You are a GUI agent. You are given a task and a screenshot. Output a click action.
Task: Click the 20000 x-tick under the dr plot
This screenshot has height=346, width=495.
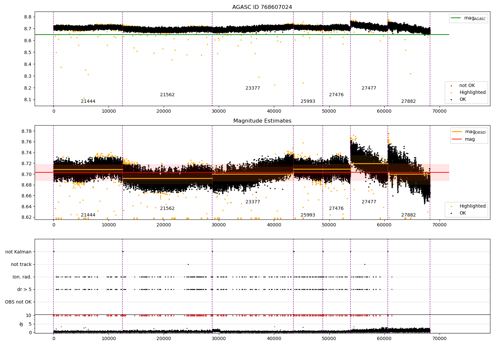point(164,338)
